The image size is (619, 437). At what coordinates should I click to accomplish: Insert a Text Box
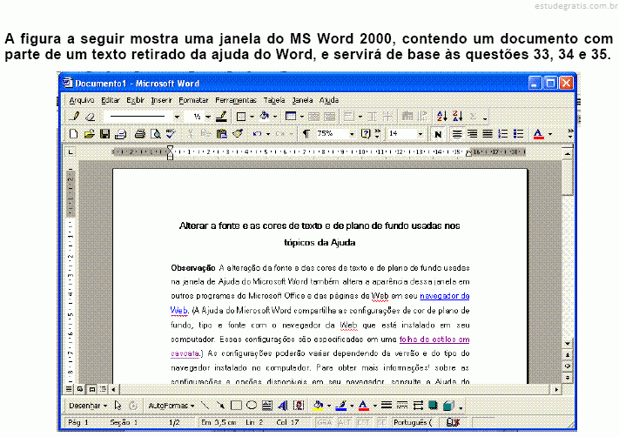(x=267, y=406)
